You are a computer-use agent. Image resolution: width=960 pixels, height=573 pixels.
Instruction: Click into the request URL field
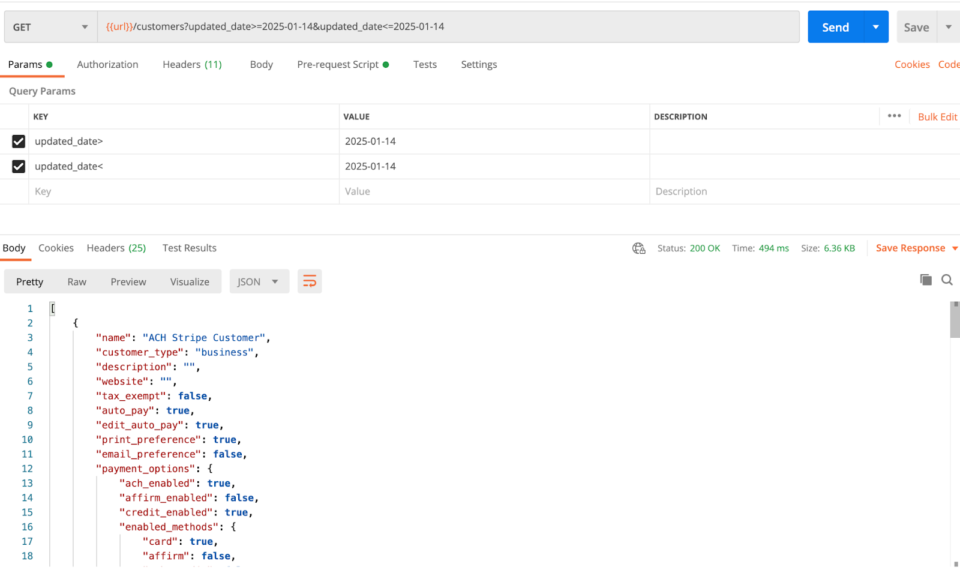pos(448,27)
